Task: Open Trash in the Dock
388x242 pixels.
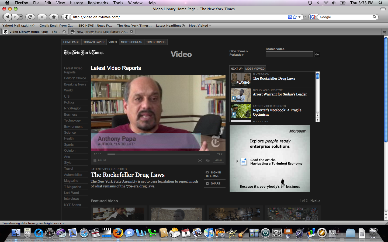Action: (373, 233)
